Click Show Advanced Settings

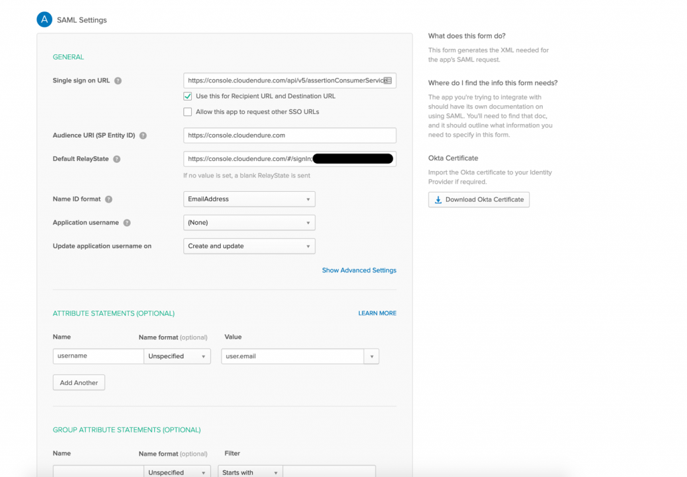[x=359, y=270]
